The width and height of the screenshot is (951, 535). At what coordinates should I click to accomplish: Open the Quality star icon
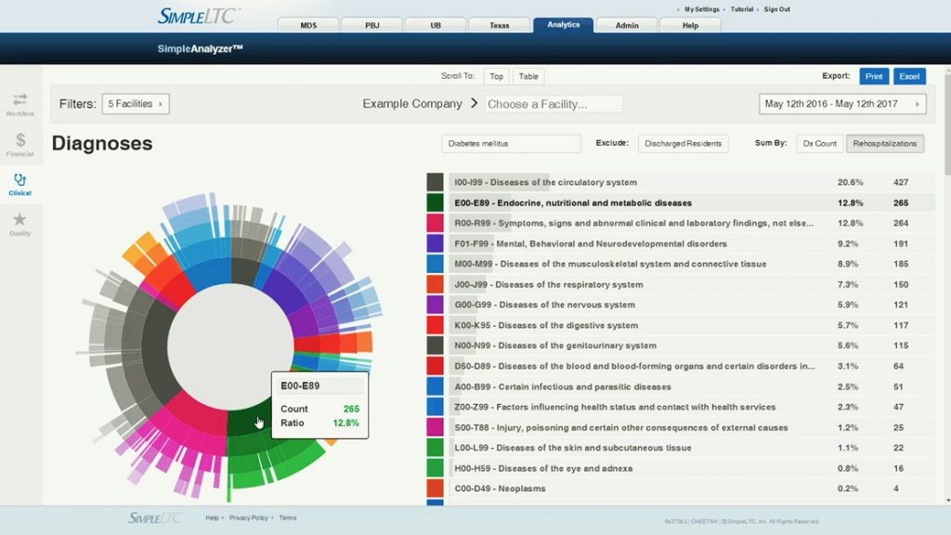(20, 220)
